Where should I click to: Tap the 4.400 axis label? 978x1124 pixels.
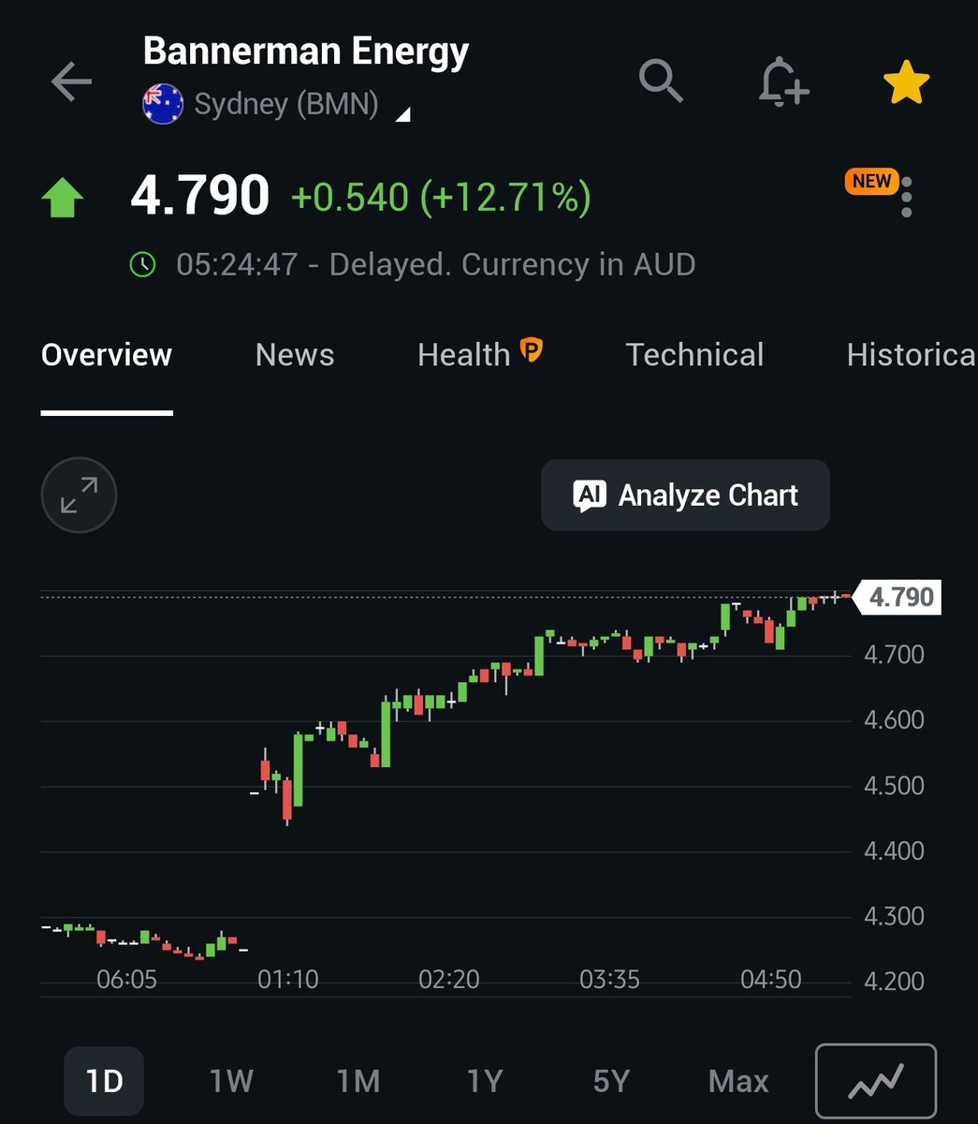(x=893, y=850)
